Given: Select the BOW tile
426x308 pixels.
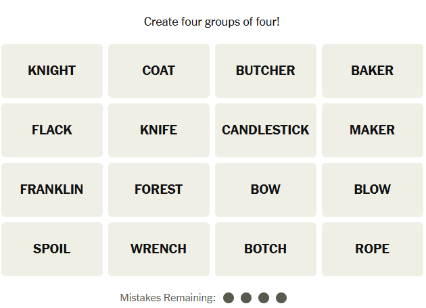Looking at the screenshot, I should (266, 190).
